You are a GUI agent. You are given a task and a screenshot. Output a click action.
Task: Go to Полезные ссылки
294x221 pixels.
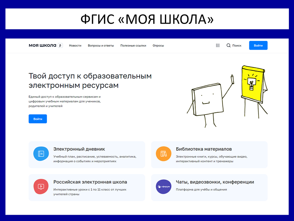[x=133, y=46]
